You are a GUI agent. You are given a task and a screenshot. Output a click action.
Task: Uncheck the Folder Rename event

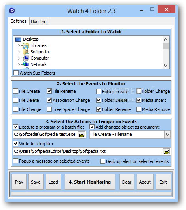click(99, 109)
